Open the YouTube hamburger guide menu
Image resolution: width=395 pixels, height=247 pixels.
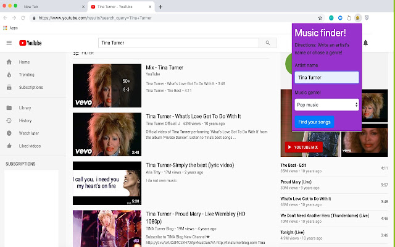click(9, 43)
